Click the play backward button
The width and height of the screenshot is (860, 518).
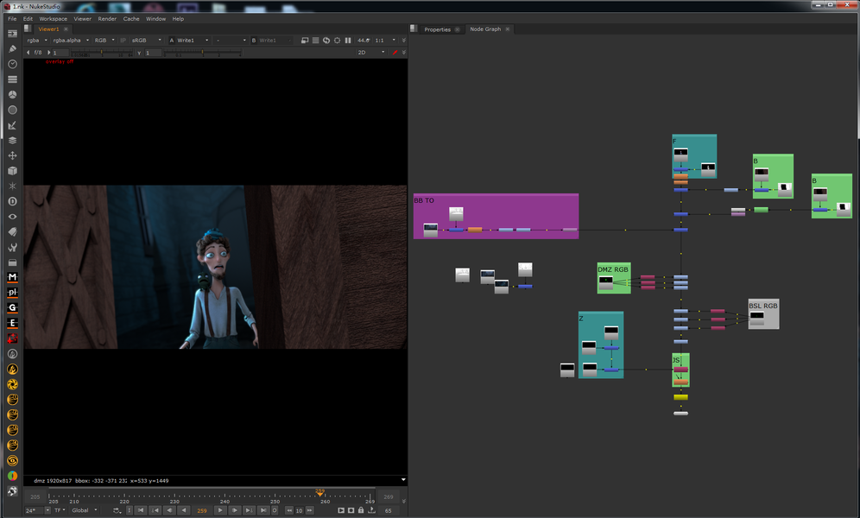click(184, 510)
